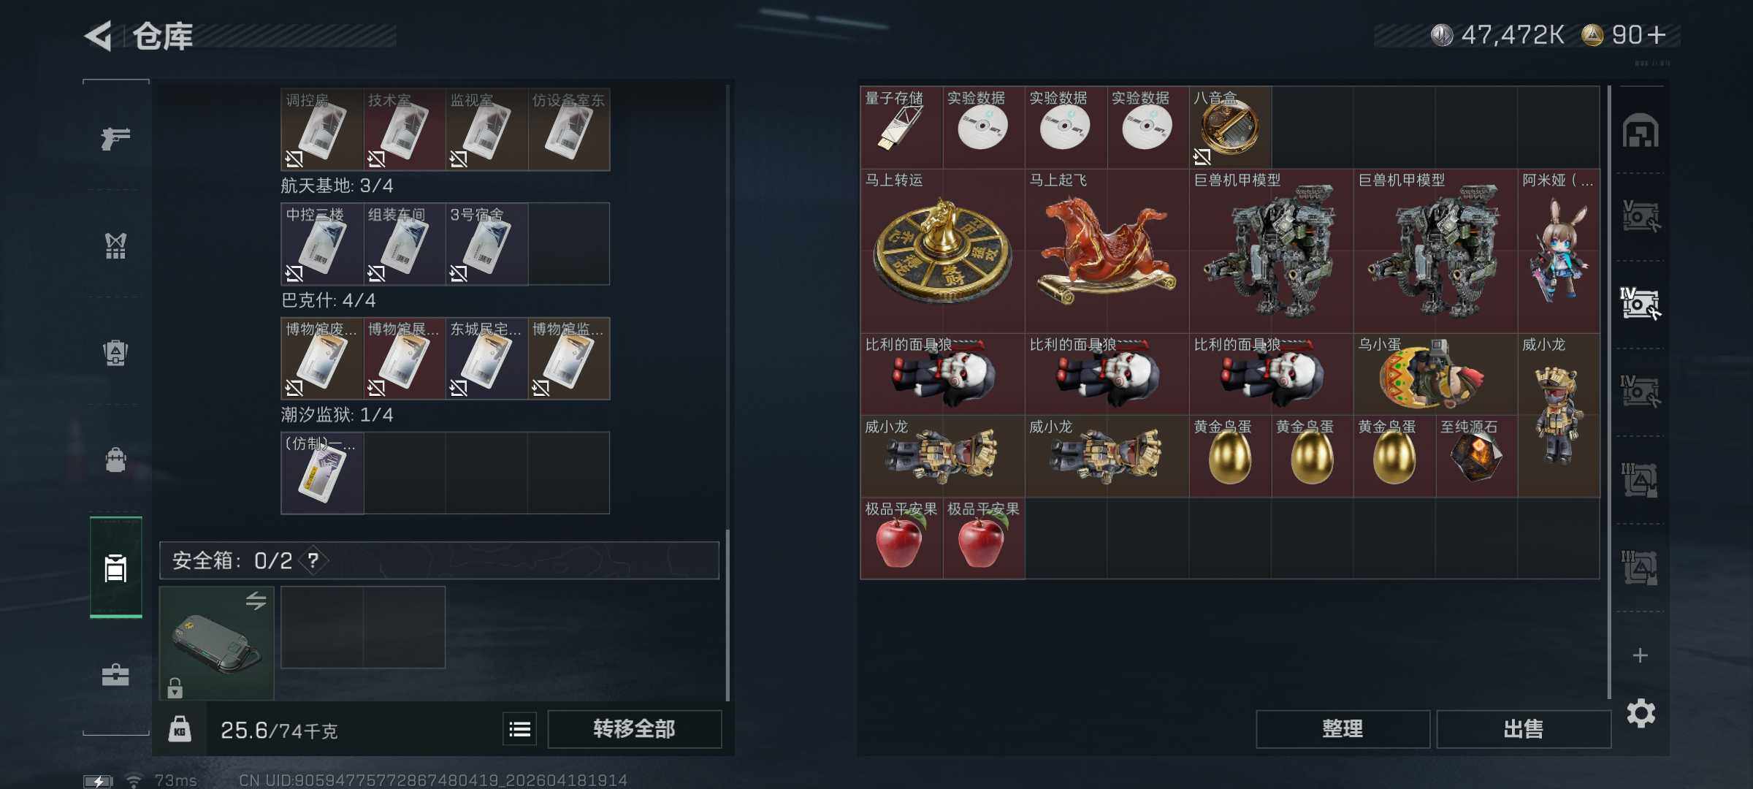Switch to the highlighted level IV storage box
The image size is (1753, 789).
click(x=1640, y=303)
